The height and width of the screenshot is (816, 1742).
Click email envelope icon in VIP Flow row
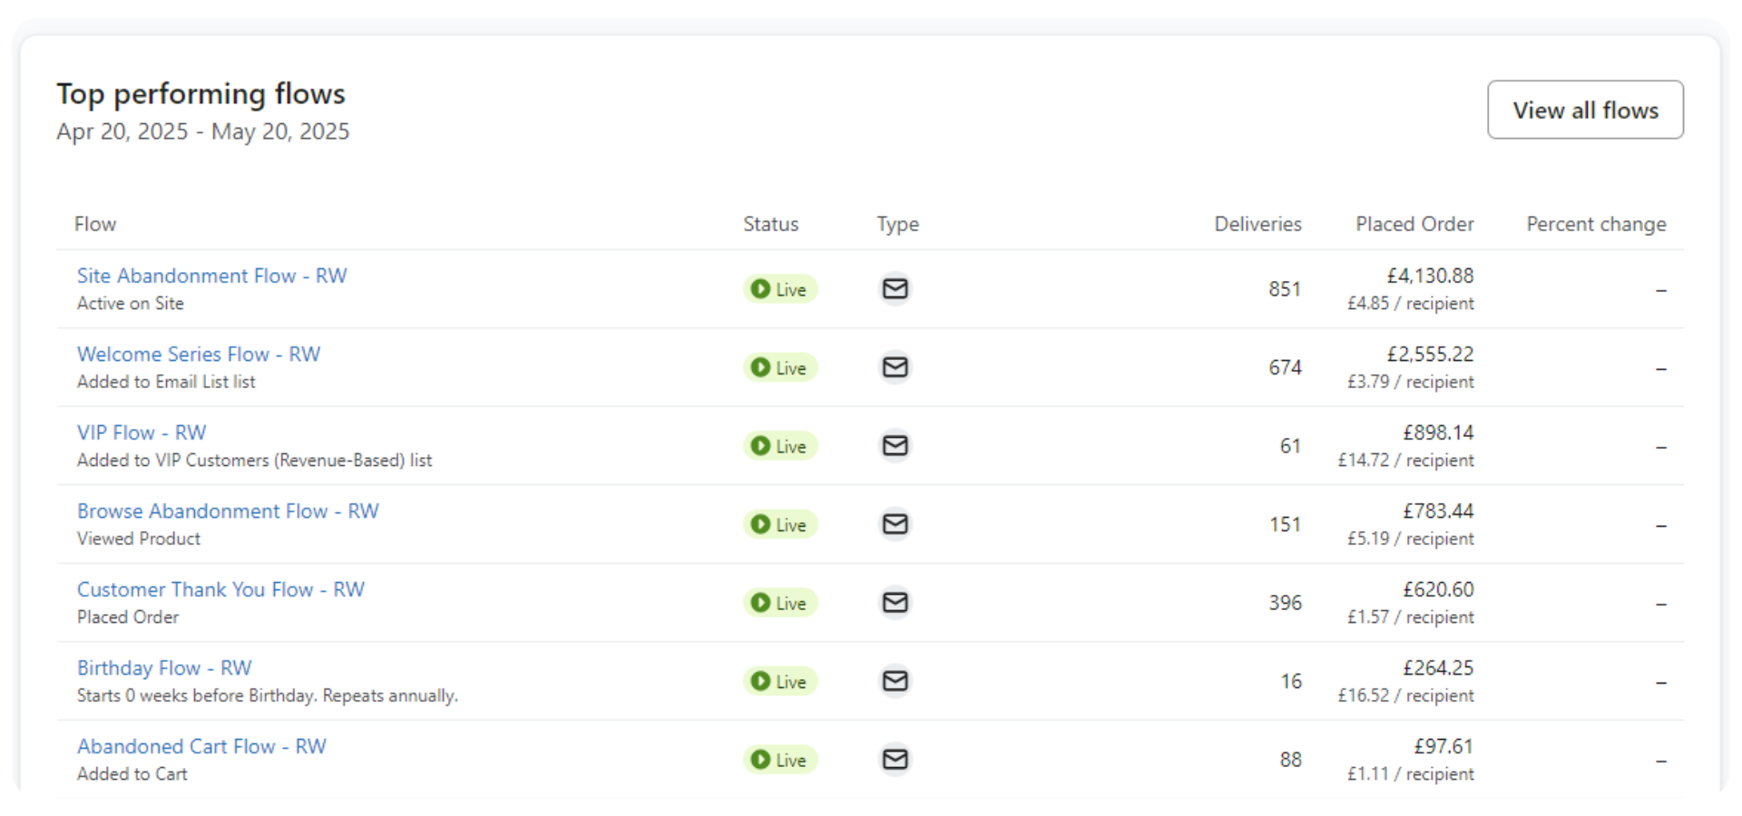click(x=895, y=445)
